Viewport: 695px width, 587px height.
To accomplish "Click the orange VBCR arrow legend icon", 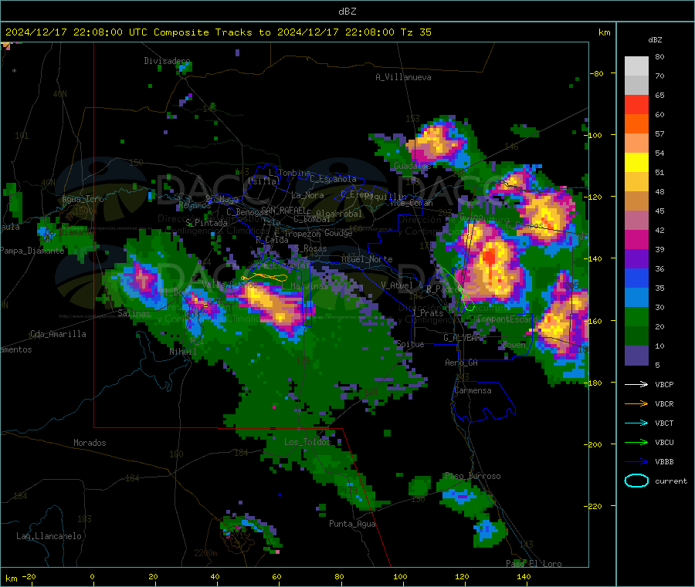I will (636, 403).
